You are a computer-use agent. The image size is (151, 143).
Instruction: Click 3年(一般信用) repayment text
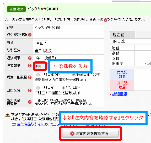click(x=45, y=58)
